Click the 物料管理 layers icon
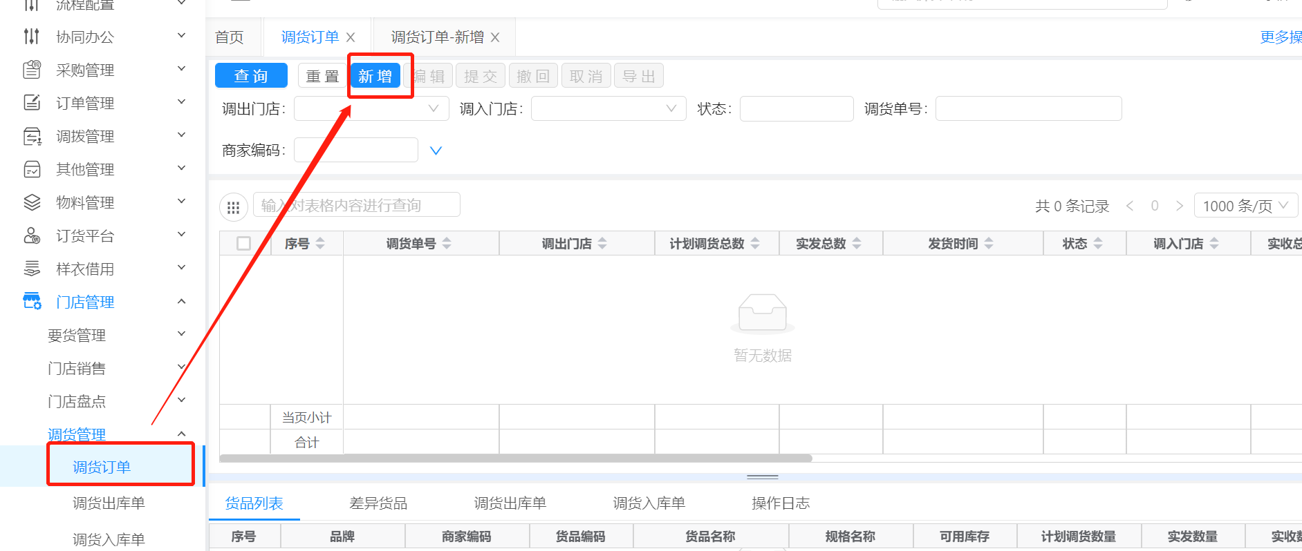 (x=32, y=202)
